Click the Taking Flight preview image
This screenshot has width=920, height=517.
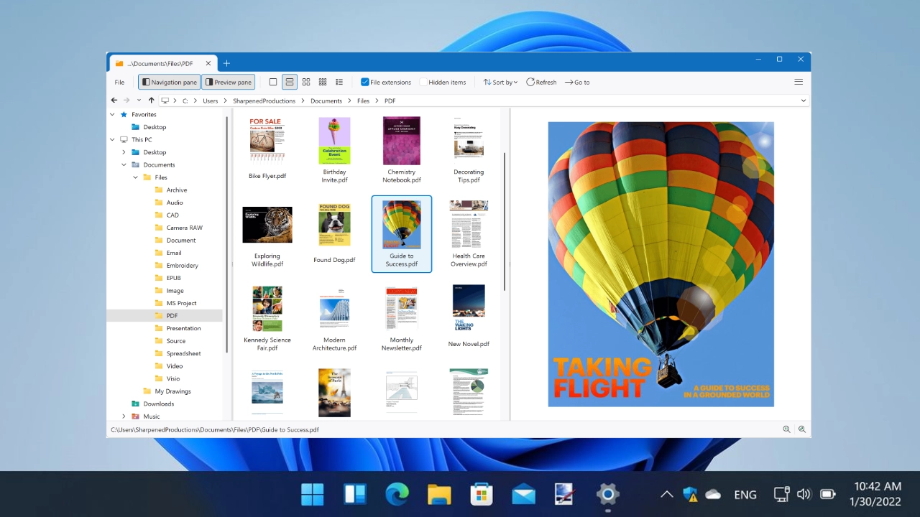(661, 264)
